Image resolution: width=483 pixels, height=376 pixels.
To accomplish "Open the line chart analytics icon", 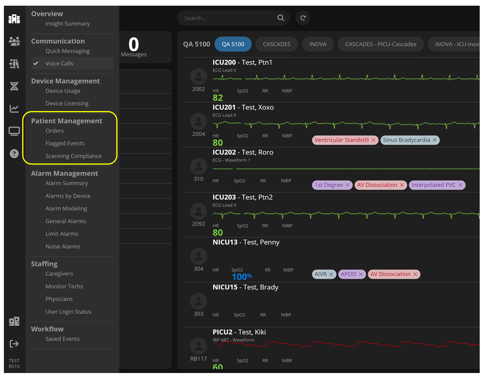I will pos(14,109).
